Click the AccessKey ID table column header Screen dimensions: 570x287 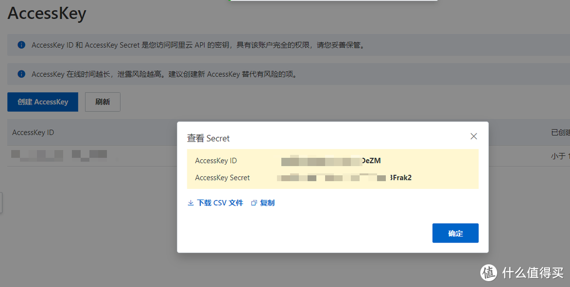33,132
